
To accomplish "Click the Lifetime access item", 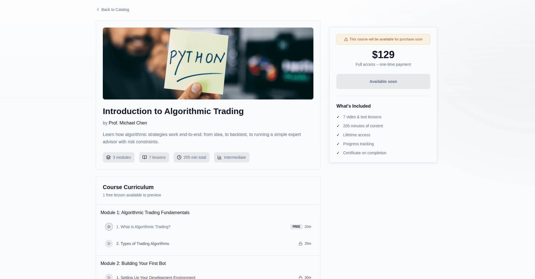I will (x=357, y=135).
